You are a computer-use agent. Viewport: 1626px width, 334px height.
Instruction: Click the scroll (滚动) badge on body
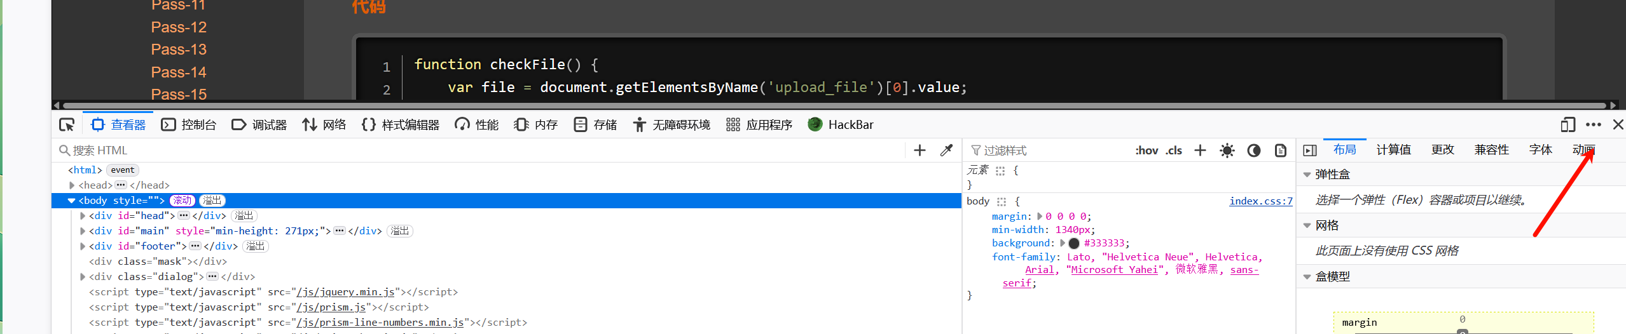[183, 201]
